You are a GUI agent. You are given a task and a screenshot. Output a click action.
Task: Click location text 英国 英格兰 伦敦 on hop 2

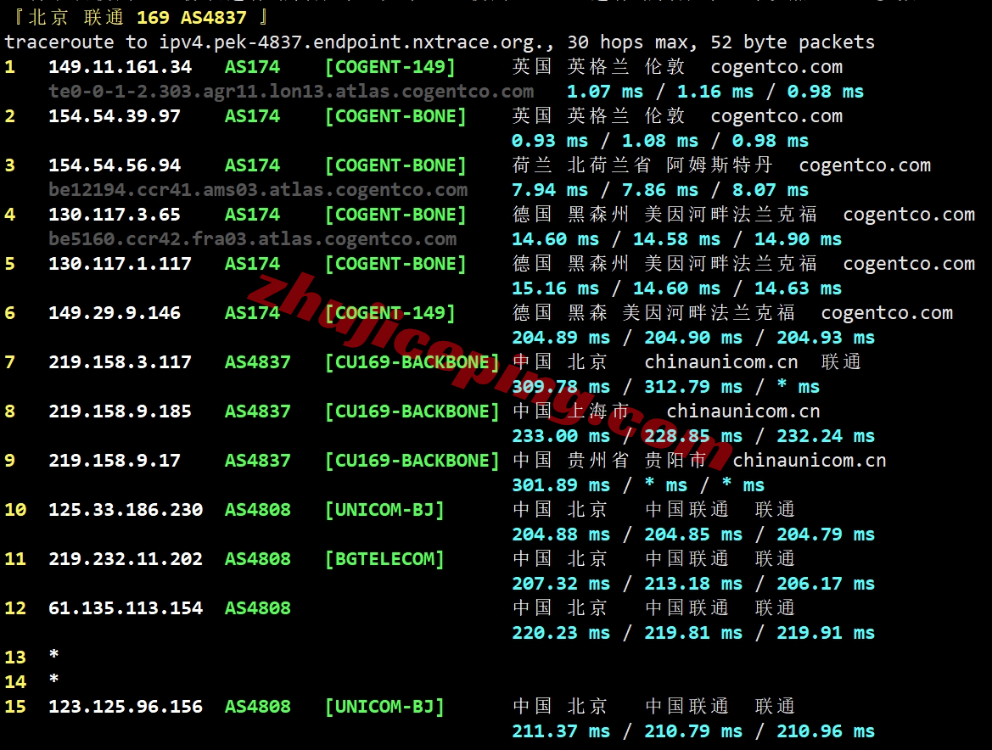click(x=598, y=116)
